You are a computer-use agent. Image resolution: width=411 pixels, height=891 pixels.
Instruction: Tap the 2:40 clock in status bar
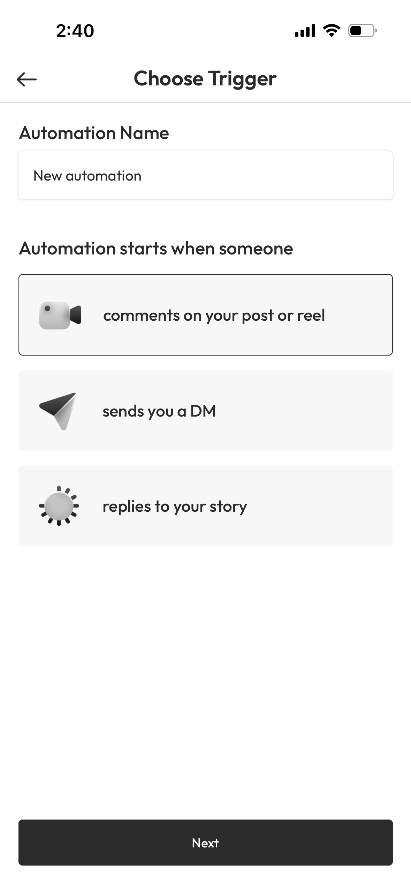tap(75, 31)
